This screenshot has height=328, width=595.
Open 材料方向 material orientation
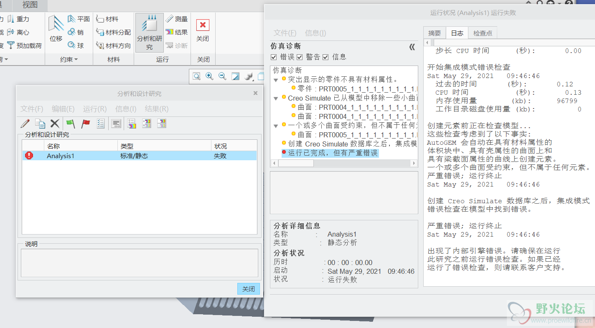(113, 45)
